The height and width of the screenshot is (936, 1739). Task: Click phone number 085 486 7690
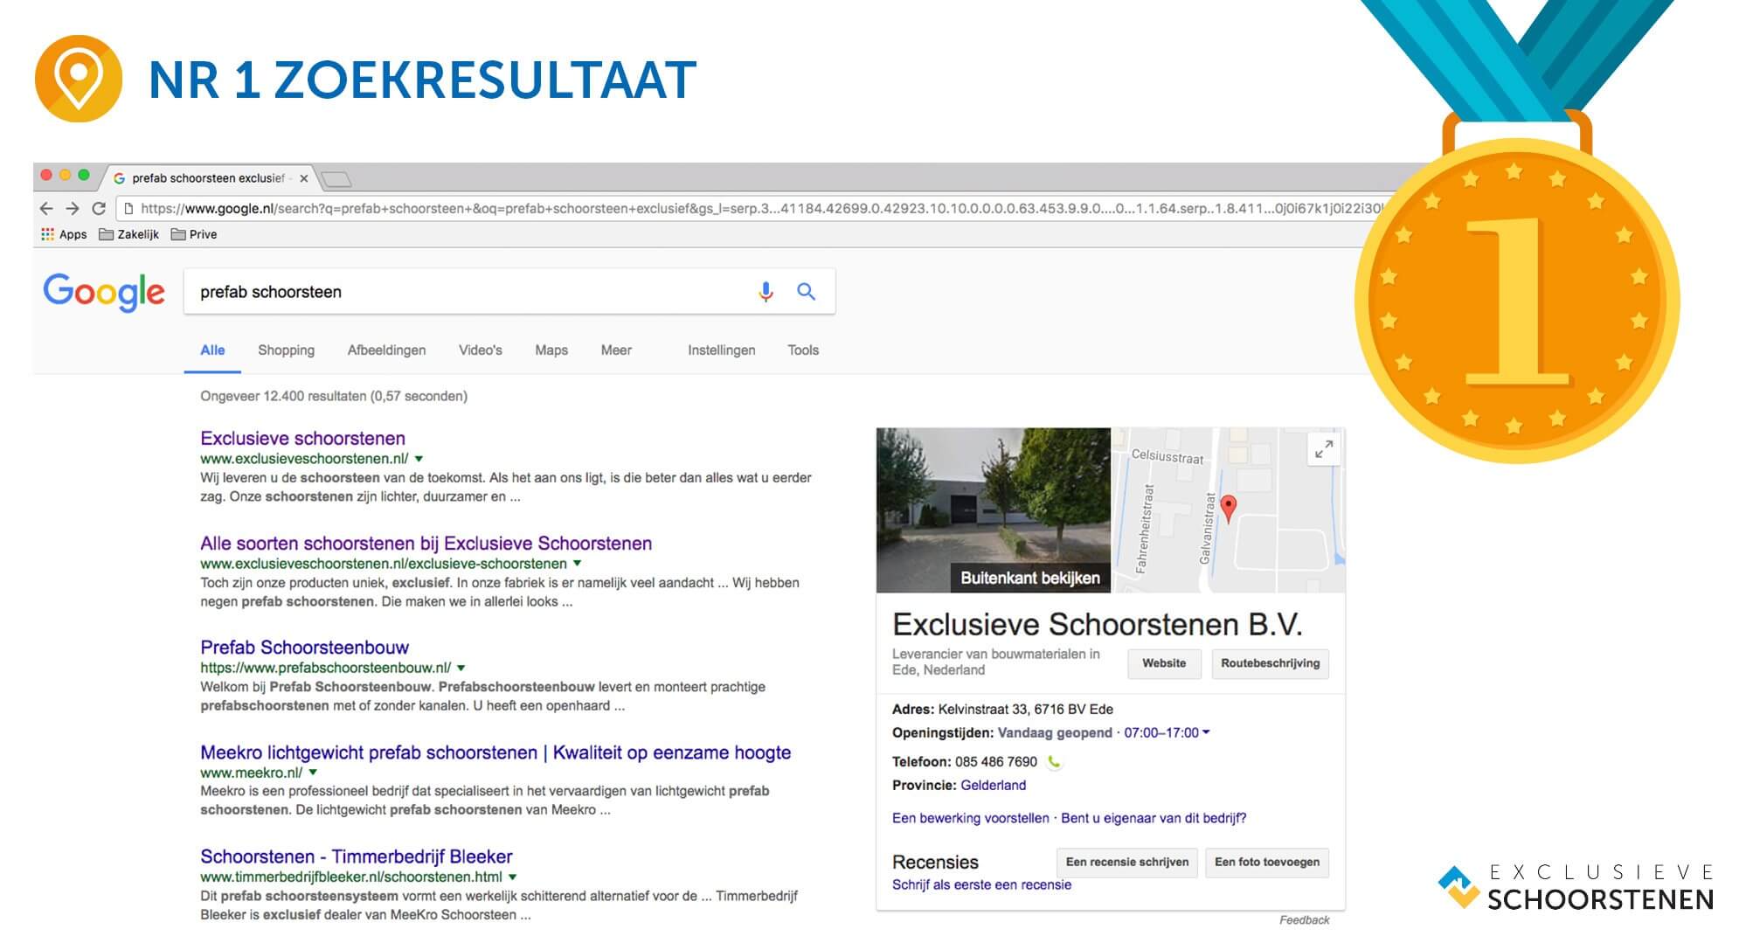pos(996,761)
